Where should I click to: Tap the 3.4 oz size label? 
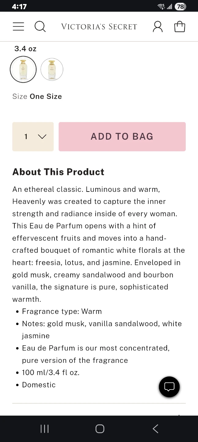coord(25,48)
